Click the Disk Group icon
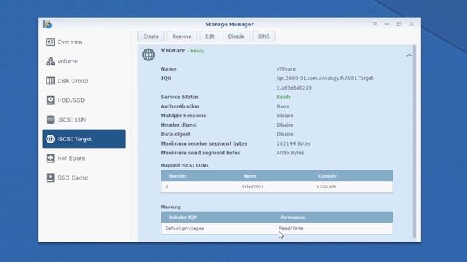 click(50, 81)
